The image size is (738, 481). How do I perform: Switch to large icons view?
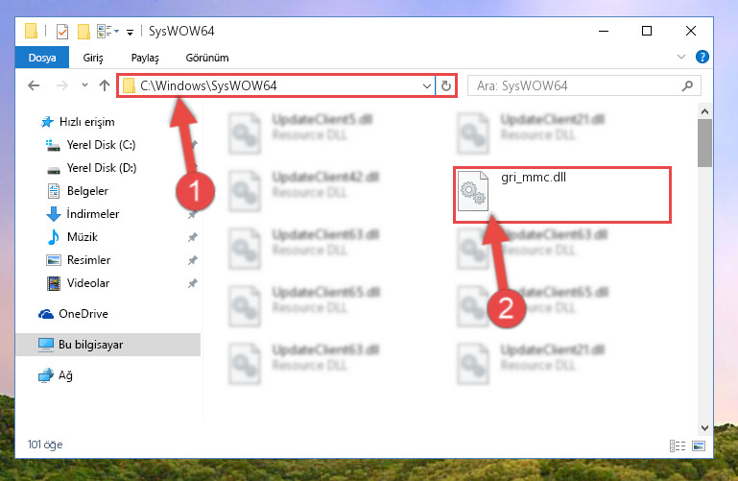click(699, 445)
